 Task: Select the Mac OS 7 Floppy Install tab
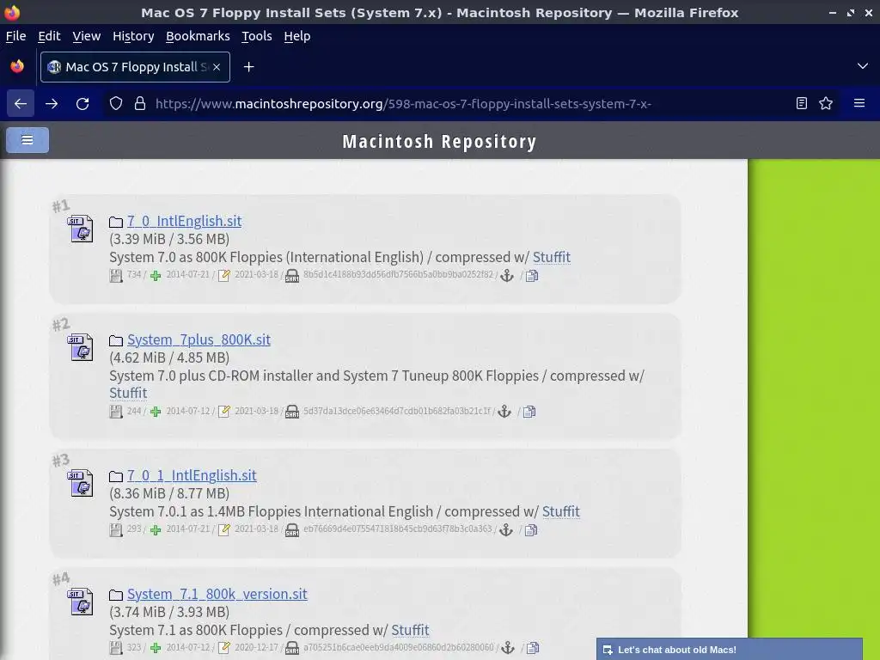pyautogui.click(x=135, y=67)
